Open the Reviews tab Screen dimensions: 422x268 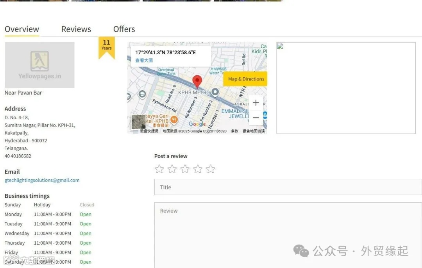76,29
